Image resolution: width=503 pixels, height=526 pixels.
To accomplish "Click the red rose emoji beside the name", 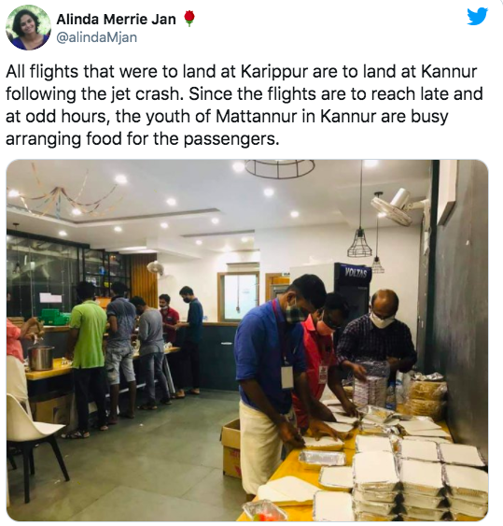I will 189,19.
